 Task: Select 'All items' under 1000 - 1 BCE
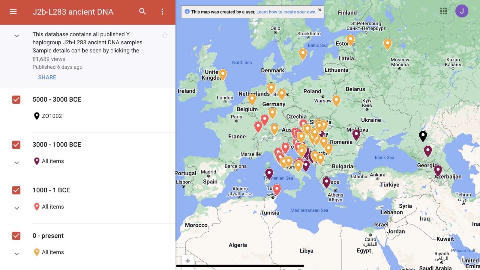pos(53,207)
